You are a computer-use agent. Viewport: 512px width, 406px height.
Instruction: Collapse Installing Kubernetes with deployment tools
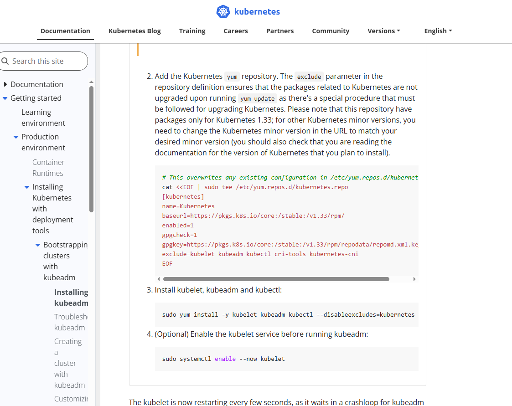click(x=27, y=187)
